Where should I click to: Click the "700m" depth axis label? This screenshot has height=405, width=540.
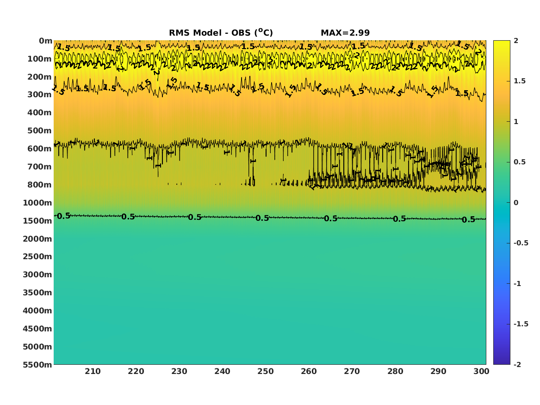tap(40, 167)
